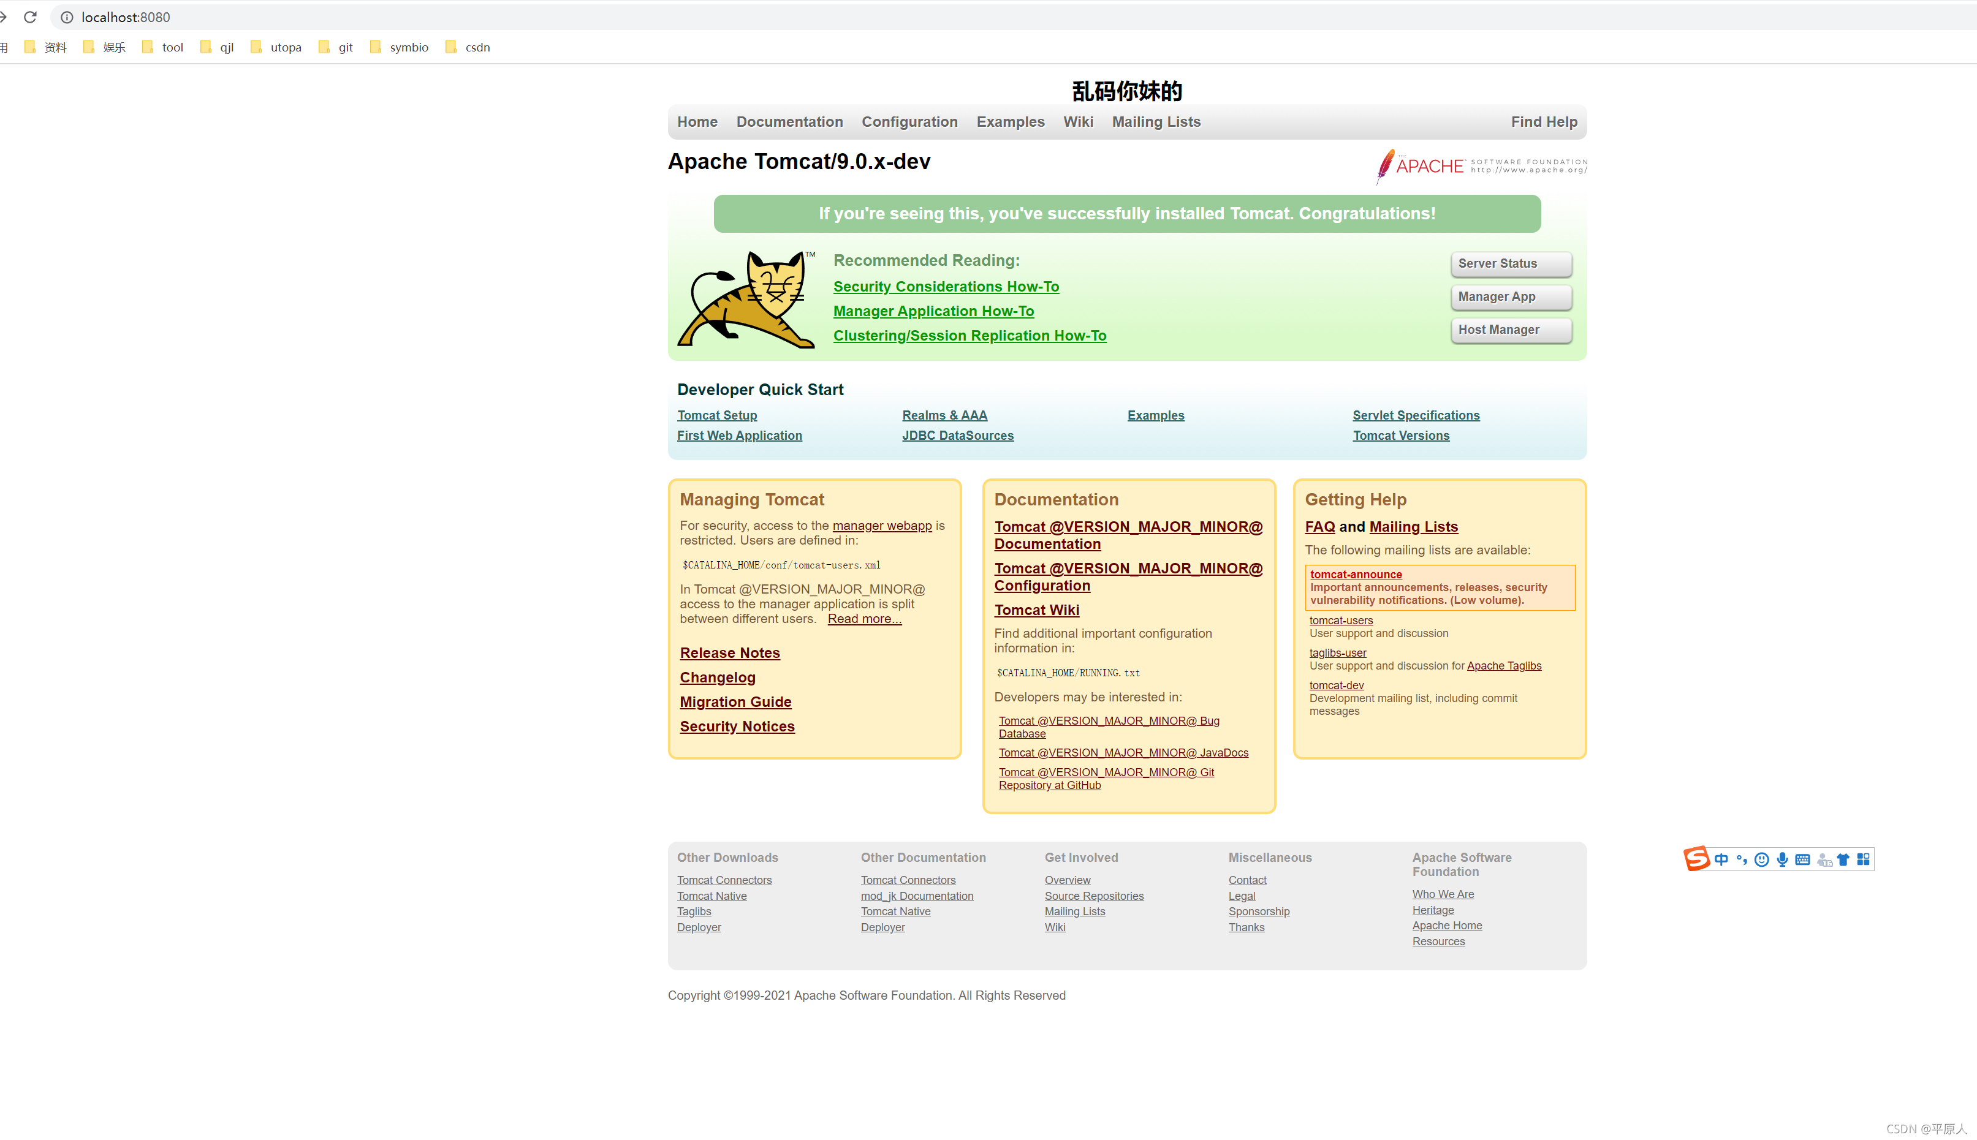Screen dimensions: 1977x1140
Task: Open the emoji smiley panel in IME bar
Action: 1762,859
